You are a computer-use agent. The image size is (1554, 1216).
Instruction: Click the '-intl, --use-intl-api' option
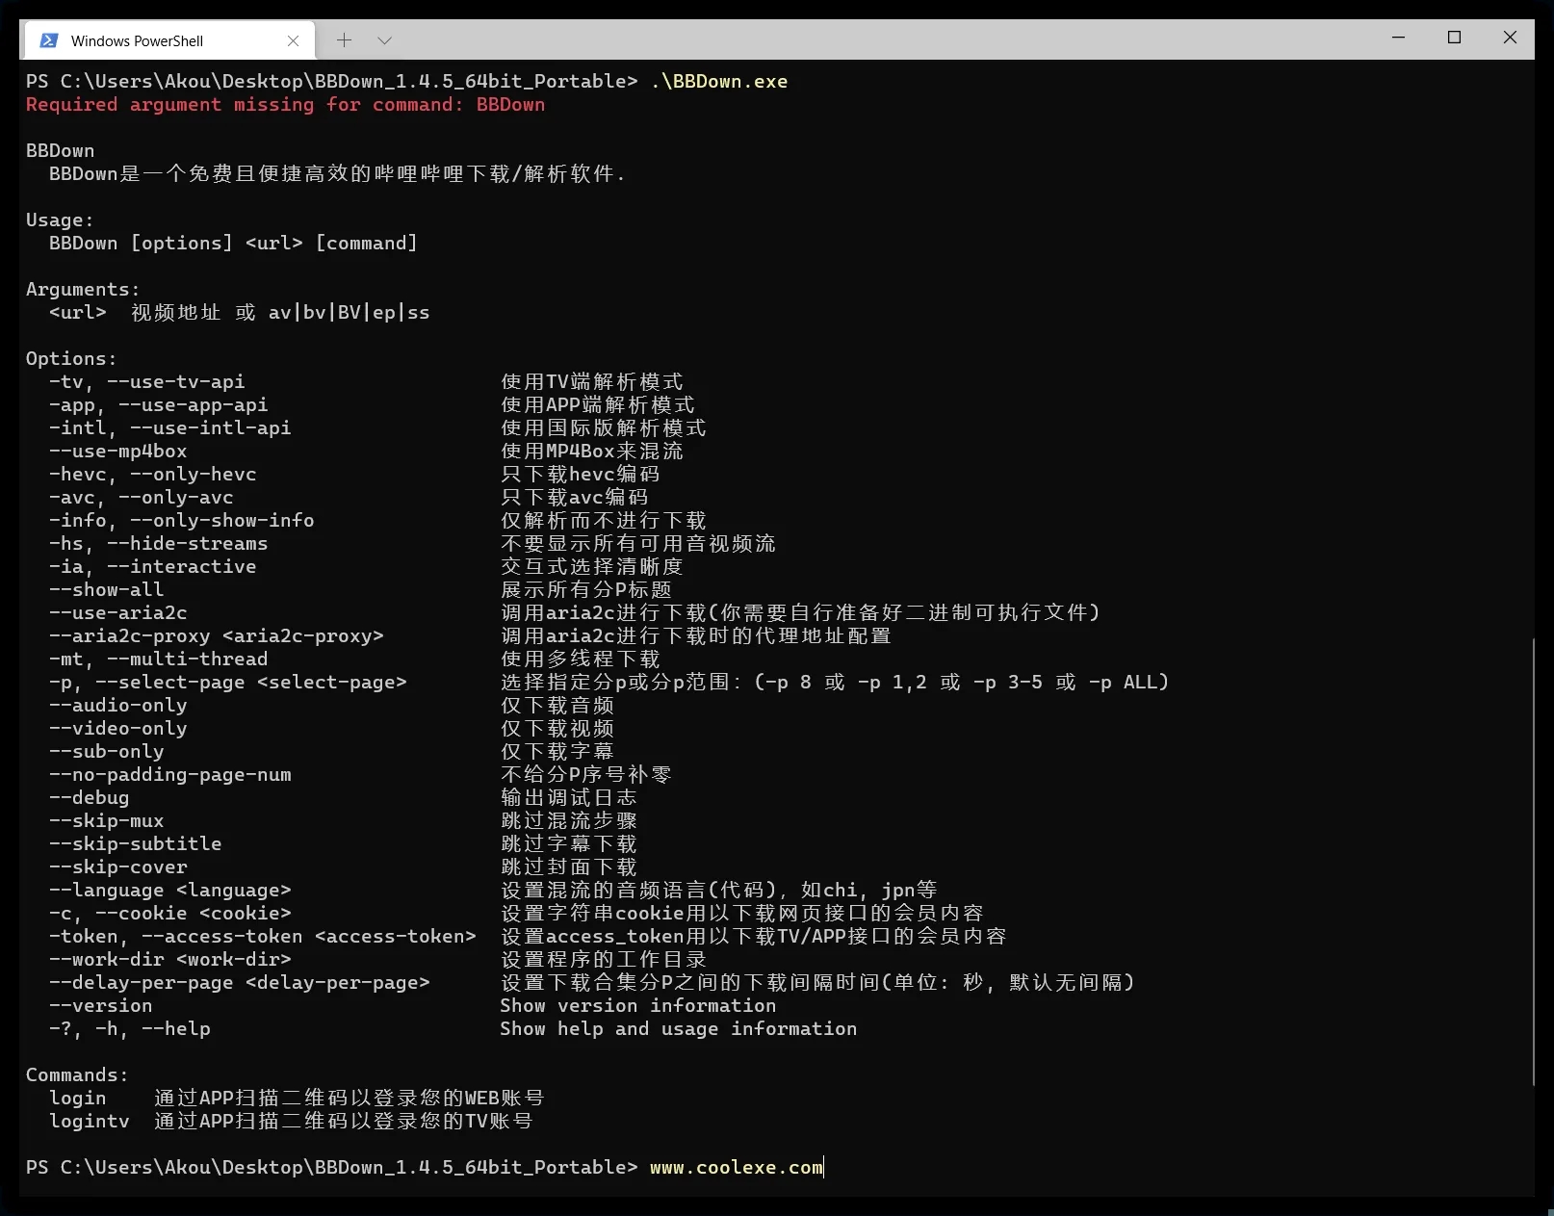[x=170, y=427]
